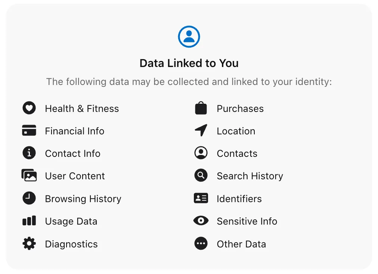Click the Sensitive Info label text
The height and width of the screenshot is (274, 378).
click(x=247, y=221)
